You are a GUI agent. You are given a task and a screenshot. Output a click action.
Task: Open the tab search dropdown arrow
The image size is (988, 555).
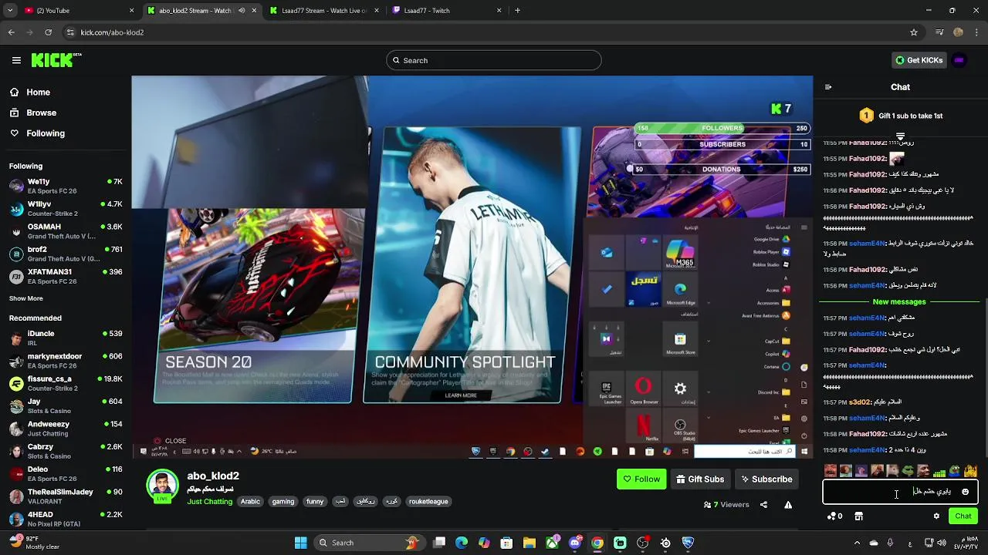(x=10, y=11)
